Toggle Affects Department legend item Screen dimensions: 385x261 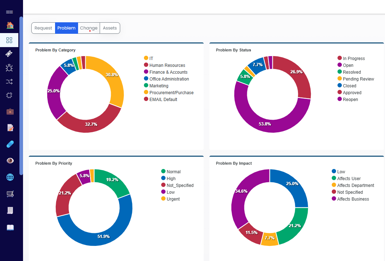pos(353,186)
